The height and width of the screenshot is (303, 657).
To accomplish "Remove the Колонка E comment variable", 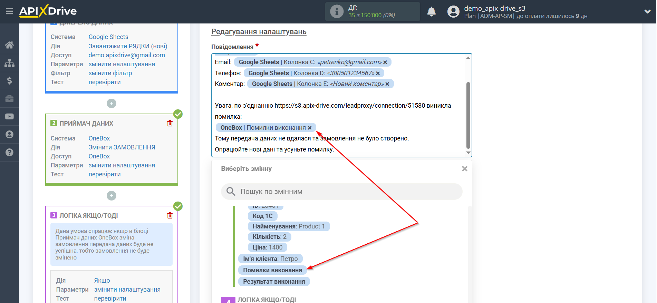I will tap(387, 84).
